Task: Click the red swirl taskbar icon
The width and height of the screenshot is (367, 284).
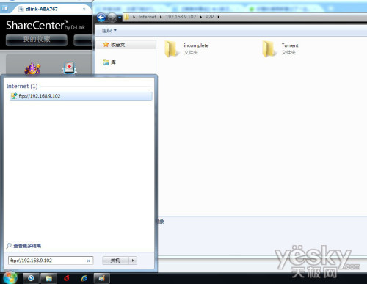Action: coord(66,278)
